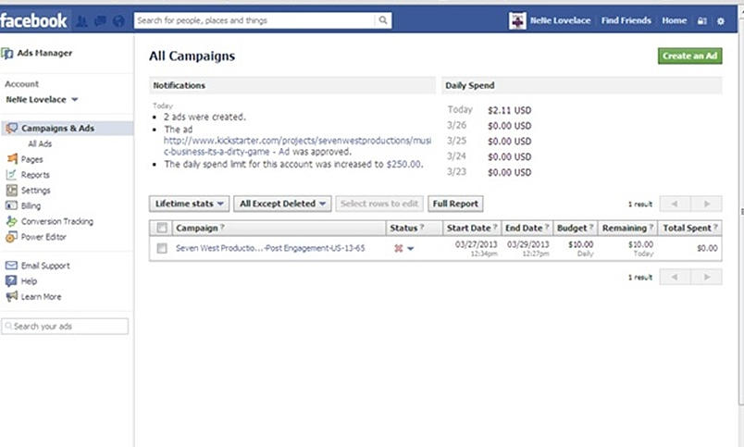Focus the Search your ads field
This screenshot has height=447, width=744.
[x=65, y=327]
